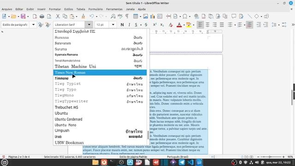
Task: Click the Subscript X₂ icon
Action: click(x=162, y=24)
